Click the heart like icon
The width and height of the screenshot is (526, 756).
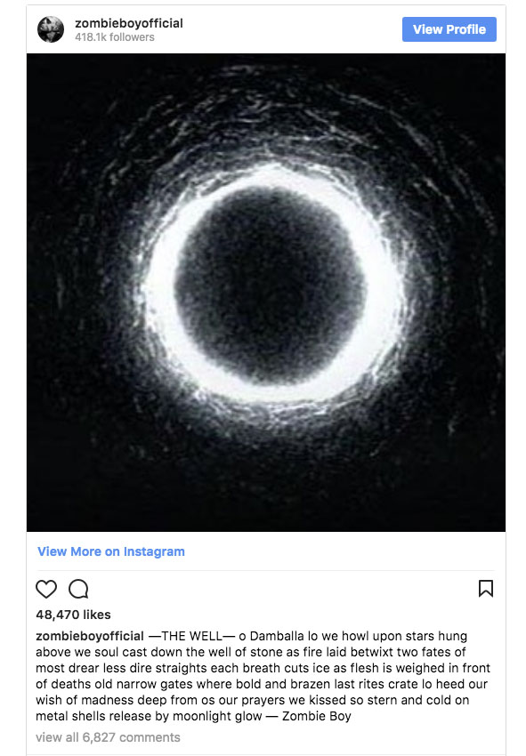tap(46, 589)
